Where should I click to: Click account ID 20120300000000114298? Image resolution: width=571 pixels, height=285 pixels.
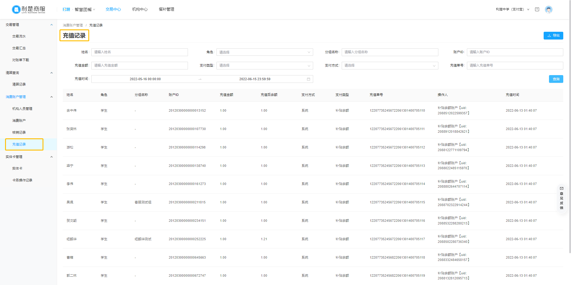(187, 147)
